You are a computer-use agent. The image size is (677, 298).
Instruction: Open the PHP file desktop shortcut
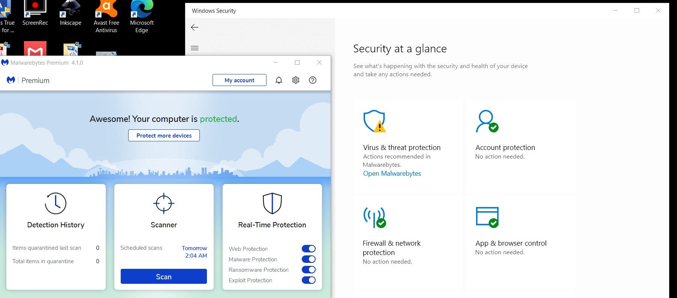click(72, 49)
